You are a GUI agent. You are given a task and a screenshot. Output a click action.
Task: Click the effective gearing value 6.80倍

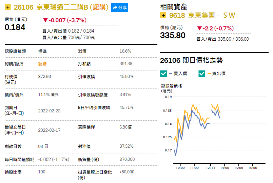point(126,127)
